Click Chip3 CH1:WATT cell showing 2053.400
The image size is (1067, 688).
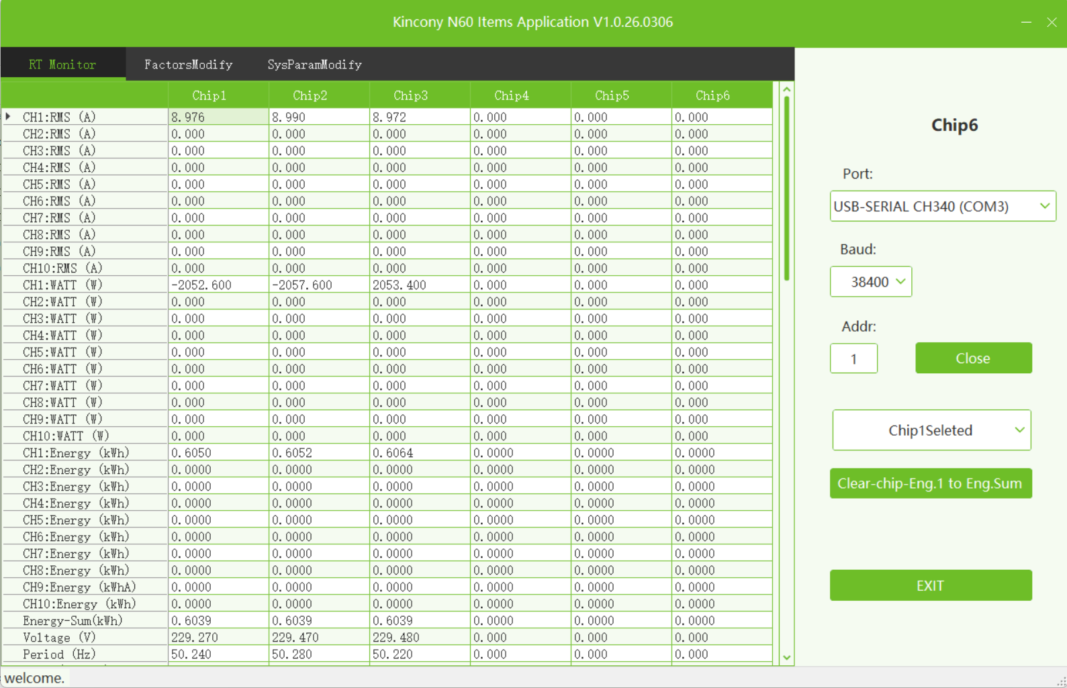coord(419,285)
